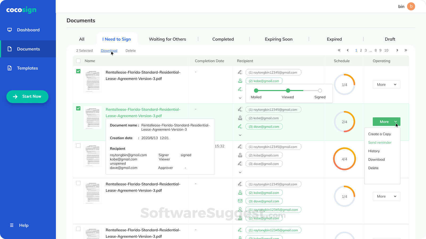
Task: Click pen icon beside second row raytongbin12345
Action: pos(240,109)
